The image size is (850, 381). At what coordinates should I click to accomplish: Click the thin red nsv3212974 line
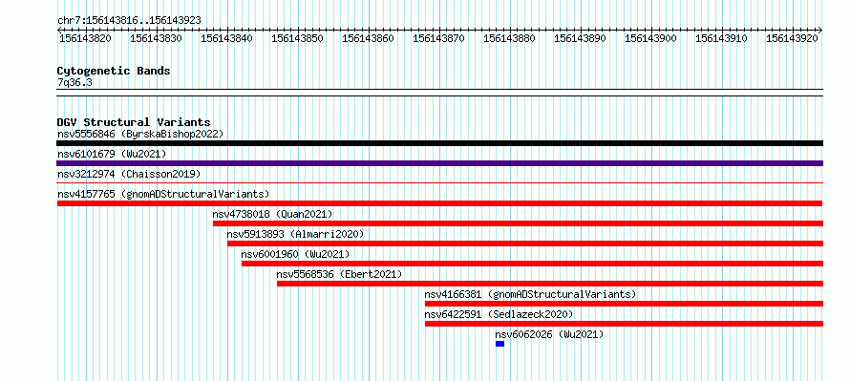439,183
